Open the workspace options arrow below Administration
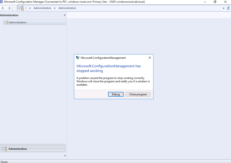 (65, 156)
